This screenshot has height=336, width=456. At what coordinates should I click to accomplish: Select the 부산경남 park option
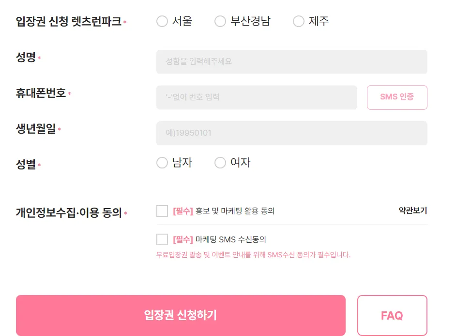click(220, 21)
